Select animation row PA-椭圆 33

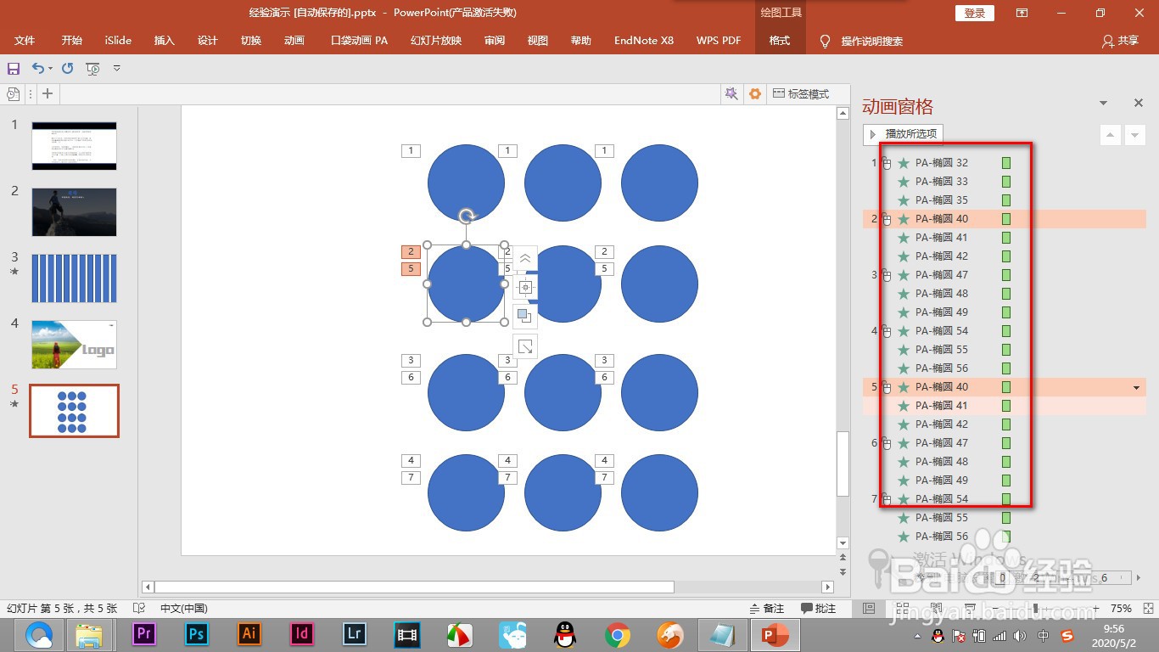click(x=1005, y=182)
